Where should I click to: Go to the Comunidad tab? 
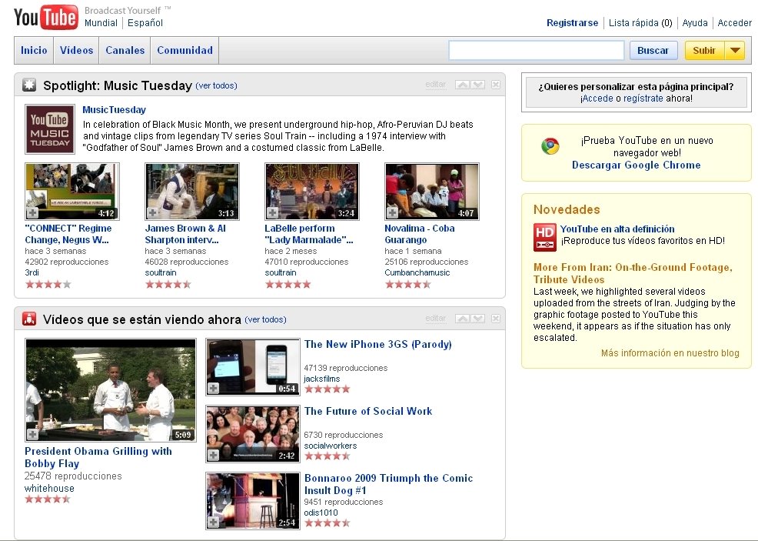(185, 51)
